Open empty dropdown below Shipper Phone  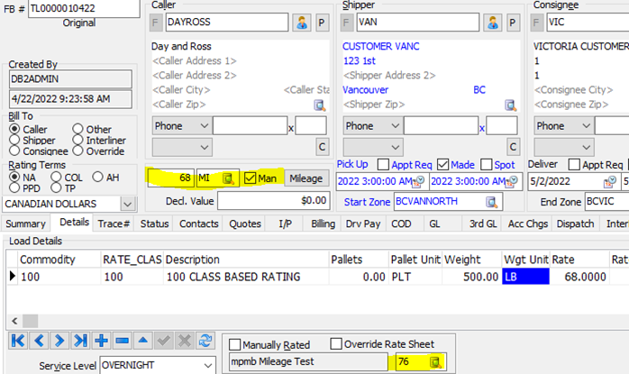[373, 147]
